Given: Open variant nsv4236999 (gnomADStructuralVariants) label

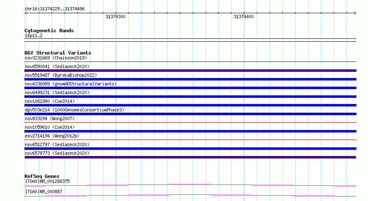Looking at the screenshot, I should click(71, 84).
